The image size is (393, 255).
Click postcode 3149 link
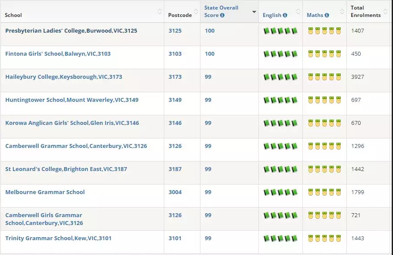175,100
